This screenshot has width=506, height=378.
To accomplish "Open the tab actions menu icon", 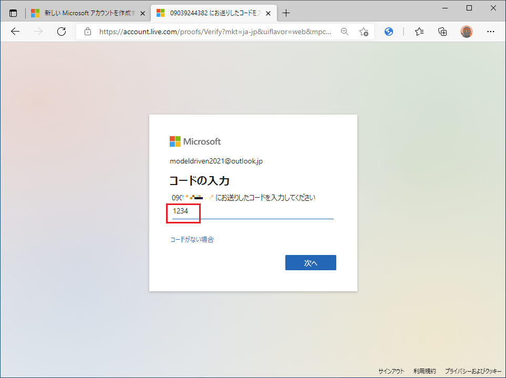I will [13, 13].
